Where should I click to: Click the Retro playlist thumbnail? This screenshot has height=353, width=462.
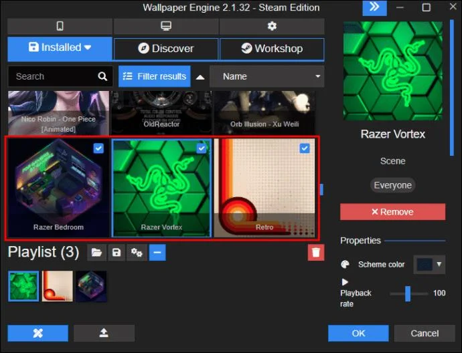58,286
